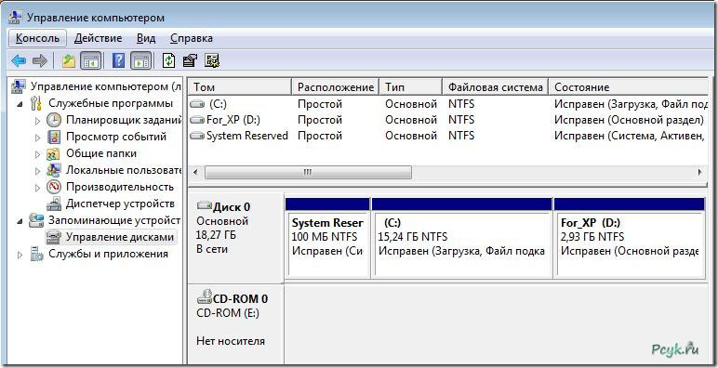Select Диспетчер устройств in the tree
The height and width of the screenshot is (368, 718).
(120, 204)
